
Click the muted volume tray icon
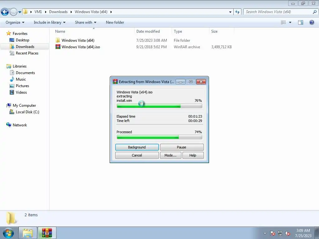pyautogui.click(x=288, y=233)
